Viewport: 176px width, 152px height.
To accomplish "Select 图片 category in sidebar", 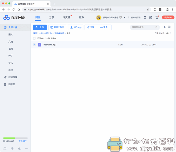I will coord(11,35).
